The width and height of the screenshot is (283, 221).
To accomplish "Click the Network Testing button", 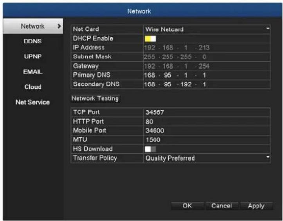I will [95, 99].
